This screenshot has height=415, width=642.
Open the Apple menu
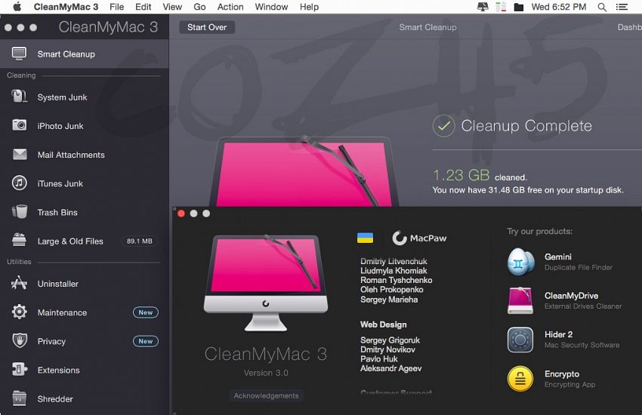coord(17,7)
